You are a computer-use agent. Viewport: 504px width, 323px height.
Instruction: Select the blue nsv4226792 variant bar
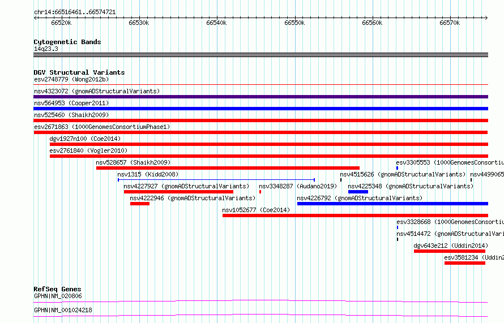point(393,204)
